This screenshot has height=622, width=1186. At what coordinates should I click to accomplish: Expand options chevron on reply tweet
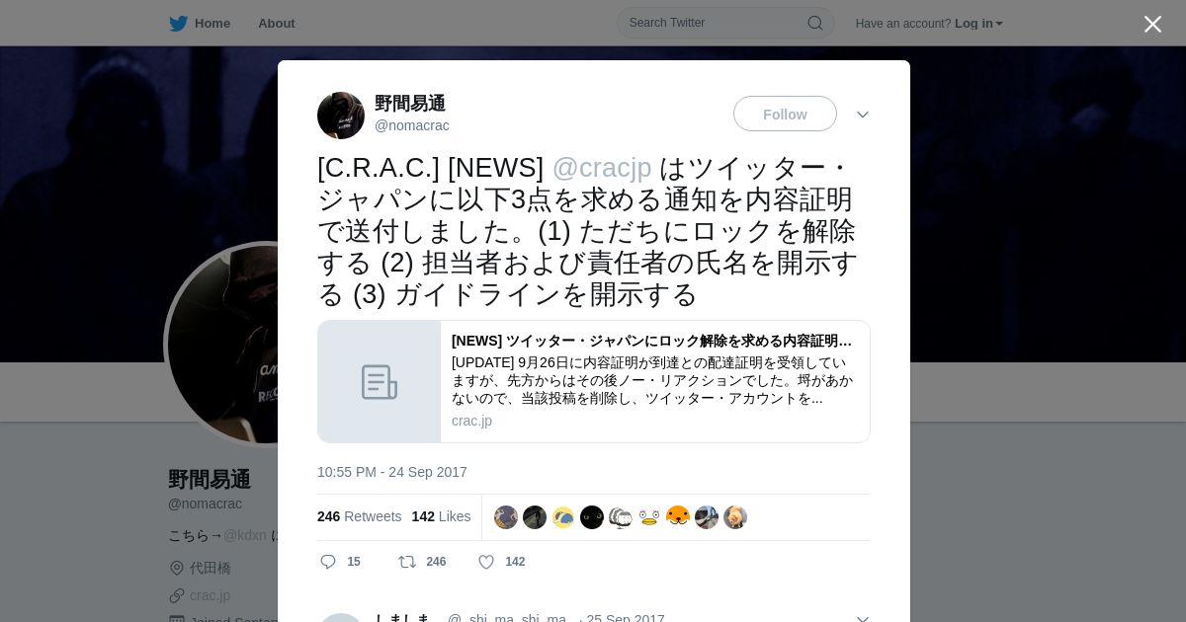click(x=863, y=619)
